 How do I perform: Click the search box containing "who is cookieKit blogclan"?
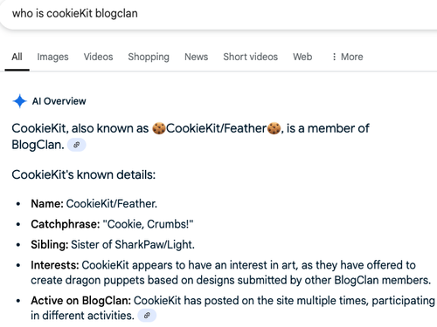click(218, 14)
